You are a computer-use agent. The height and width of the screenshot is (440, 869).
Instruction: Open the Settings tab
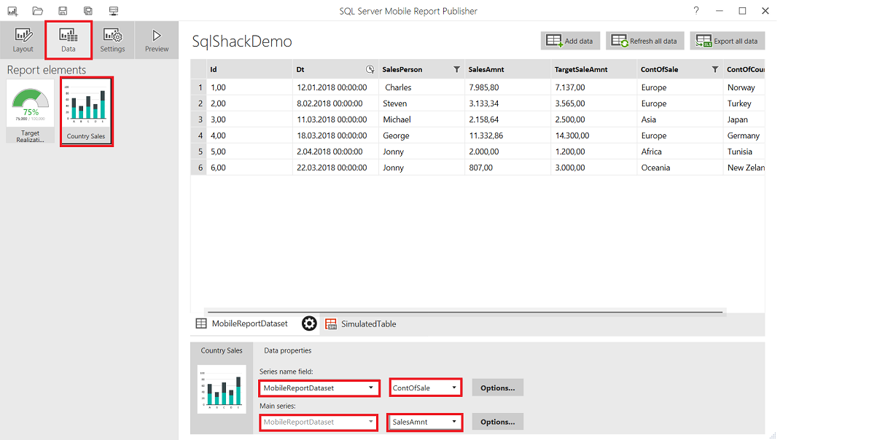[x=112, y=40]
